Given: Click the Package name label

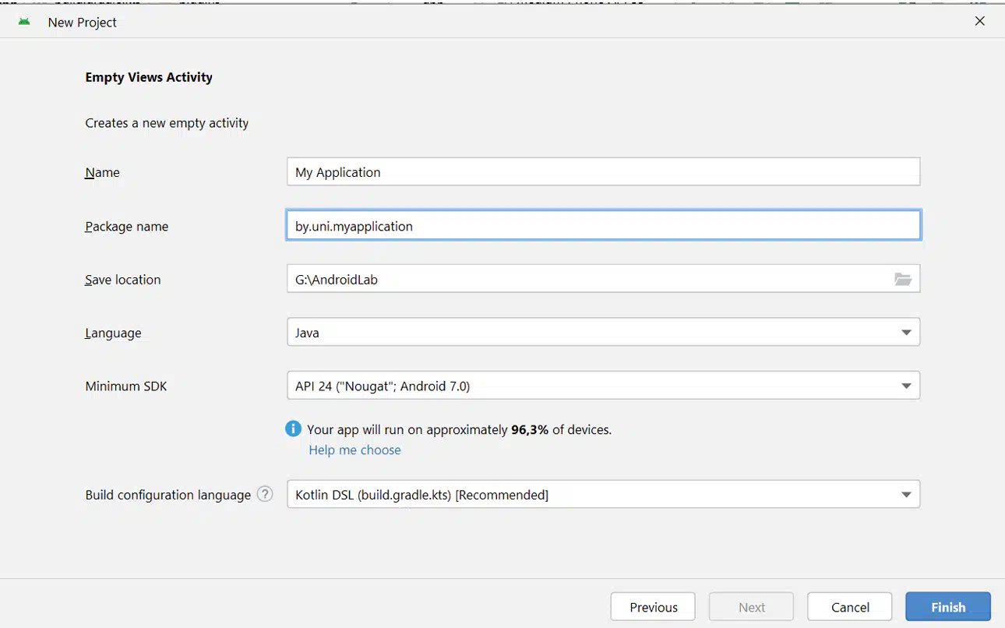Looking at the screenshot, I should click(x=126, y=227).
